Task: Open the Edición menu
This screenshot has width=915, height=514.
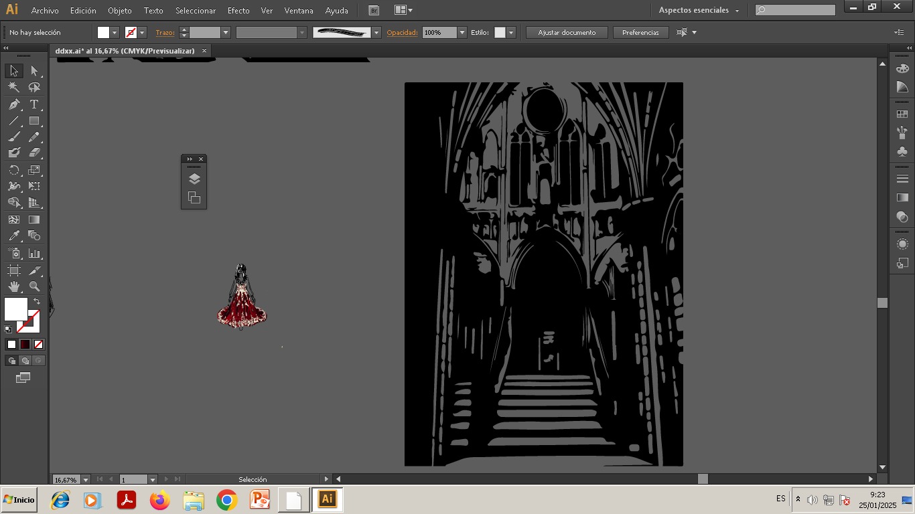Action: point(83,11)
